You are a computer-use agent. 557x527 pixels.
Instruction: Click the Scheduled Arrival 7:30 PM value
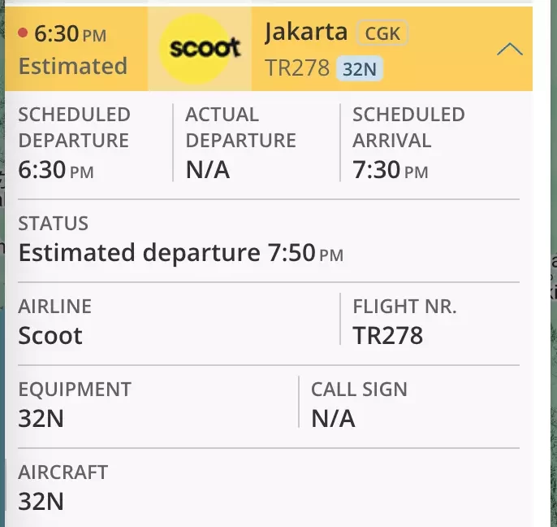[390, 170]
